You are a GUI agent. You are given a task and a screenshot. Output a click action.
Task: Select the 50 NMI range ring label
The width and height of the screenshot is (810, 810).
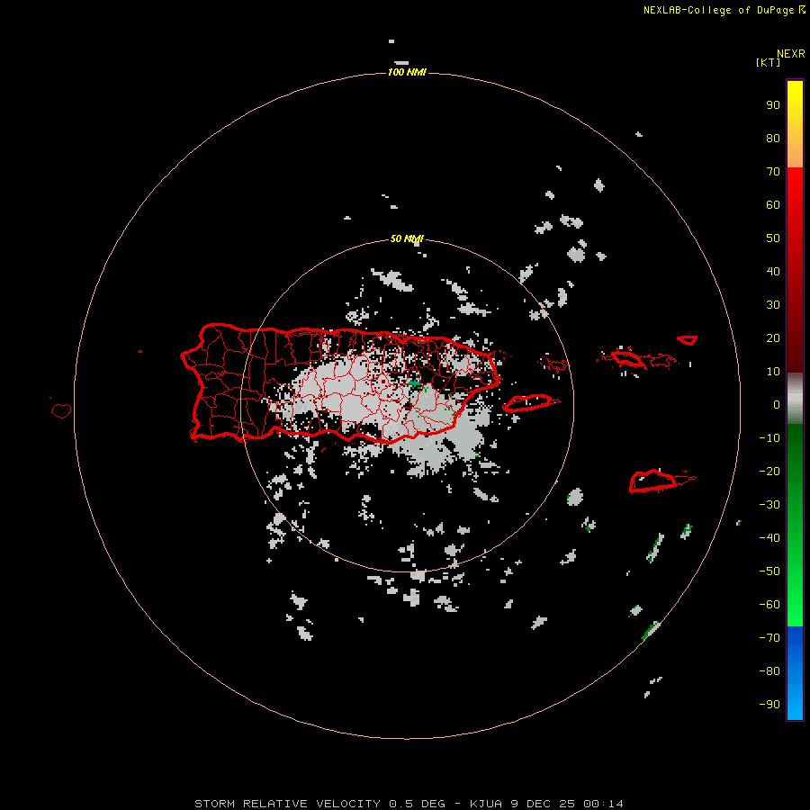(x=407, y=238)
